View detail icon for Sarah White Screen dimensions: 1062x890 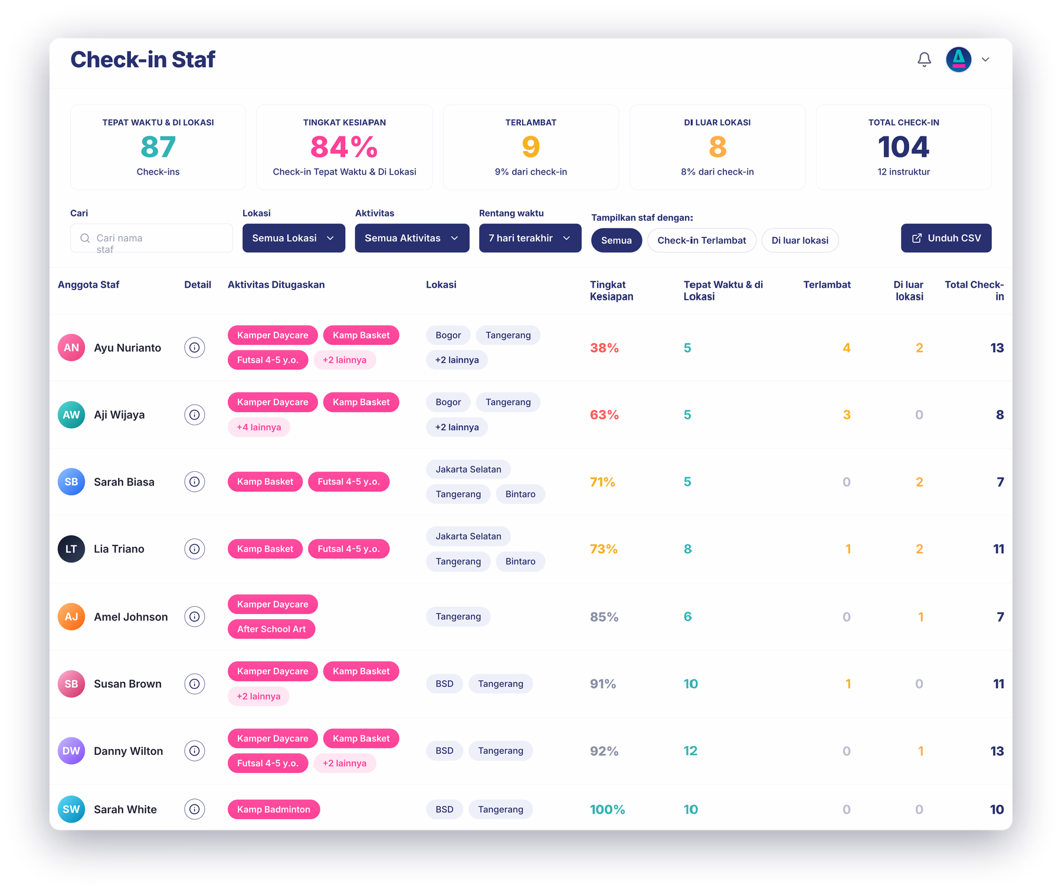(195, 809)
